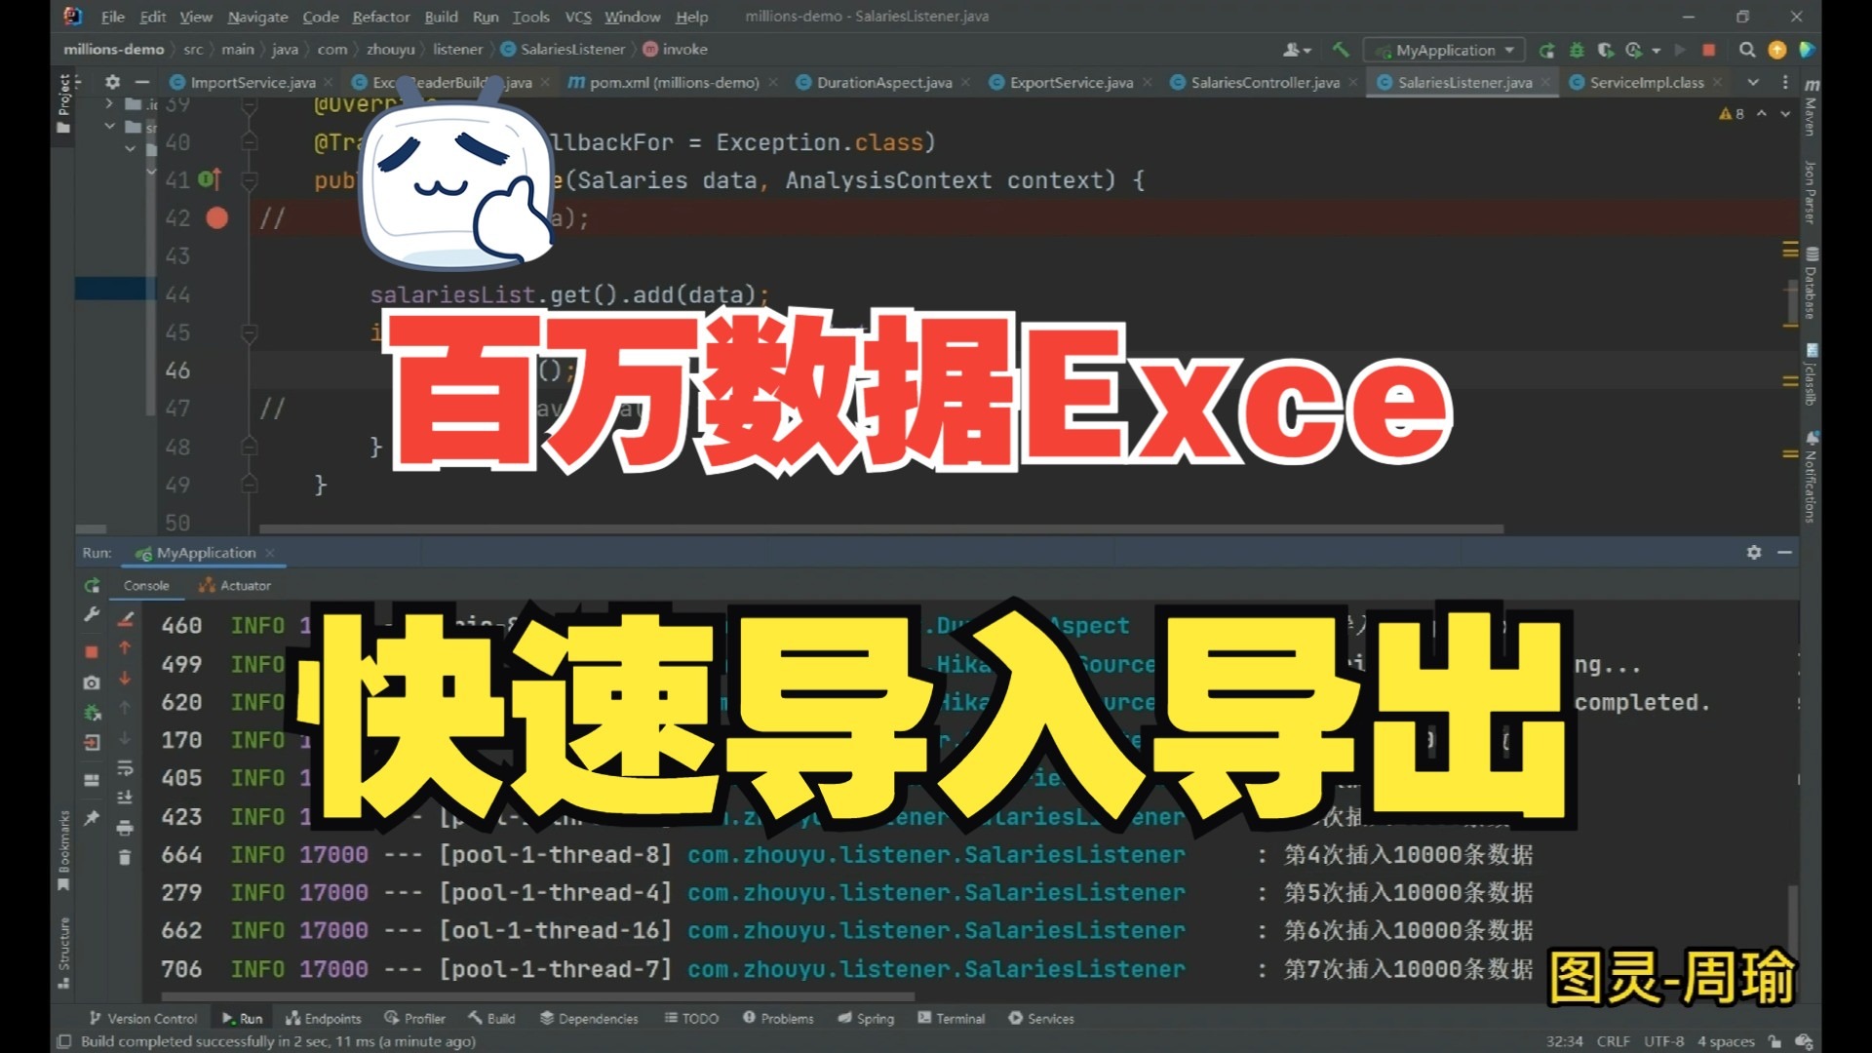
Task: Open the Terminal from the status bar
Action: 952,1018
